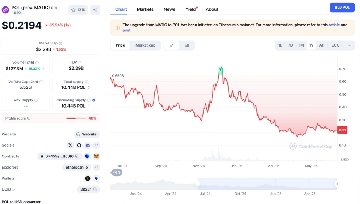
Task: Click the history events badge showing 3
Action: point(117,172)
